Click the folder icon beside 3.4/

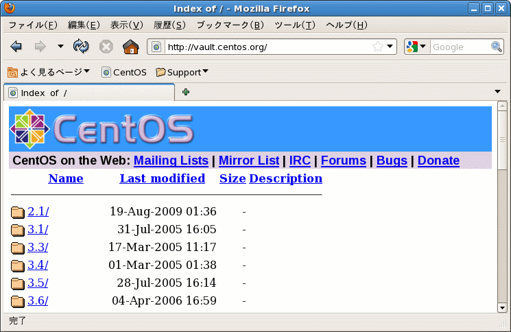point(18,265)
